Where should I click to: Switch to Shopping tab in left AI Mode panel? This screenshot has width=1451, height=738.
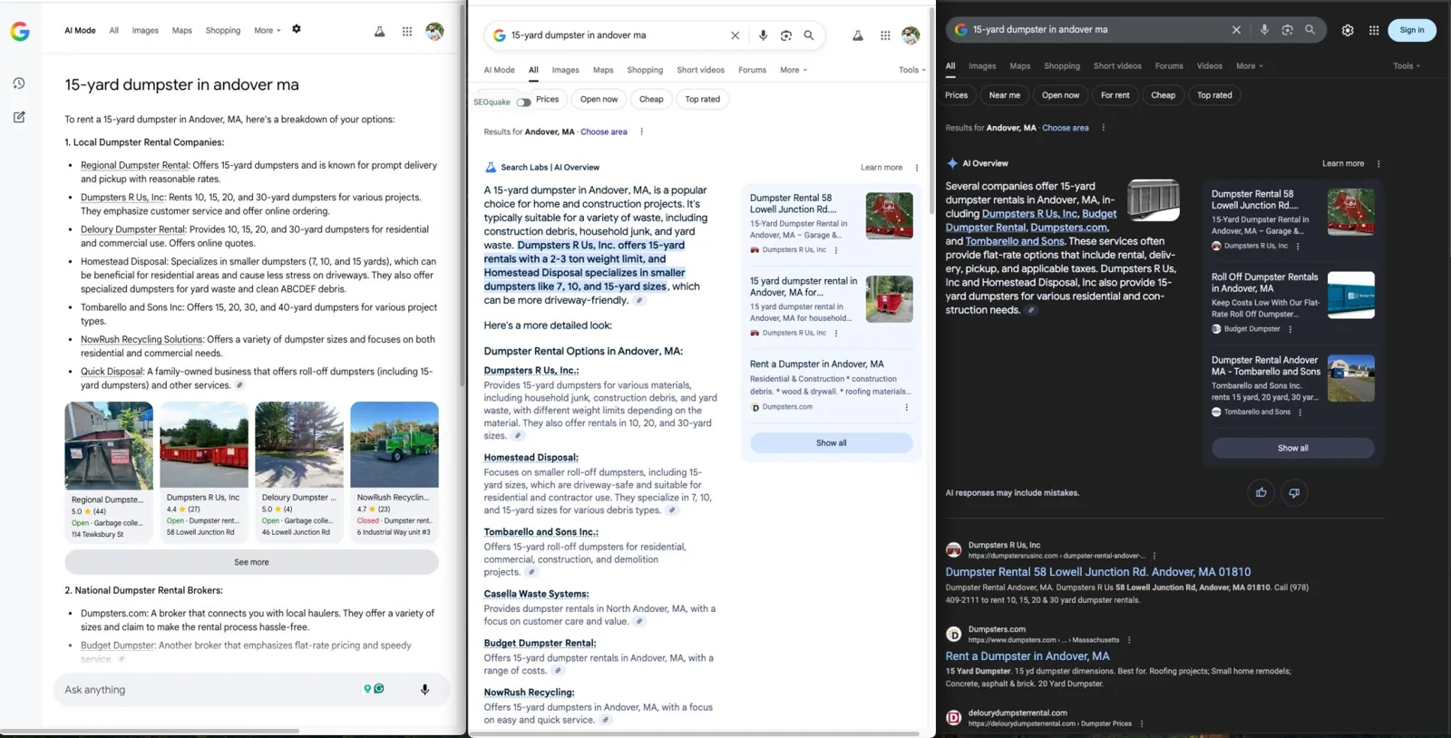223,31
